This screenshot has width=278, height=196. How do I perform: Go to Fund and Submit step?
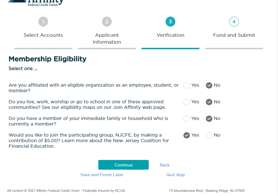pyautogui.click(x=234, y=35)
